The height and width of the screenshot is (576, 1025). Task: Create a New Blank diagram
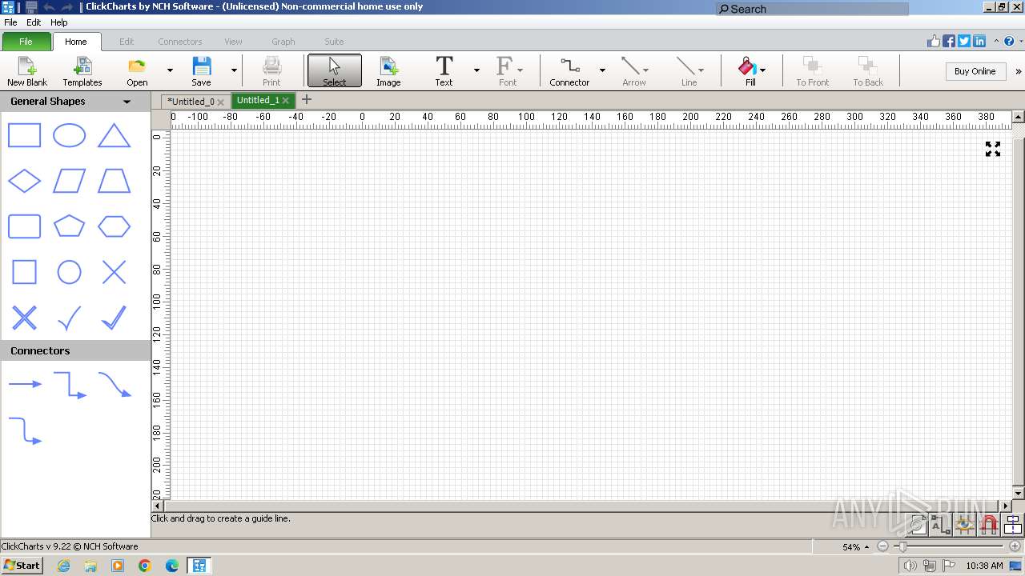(x=27, y=71)
